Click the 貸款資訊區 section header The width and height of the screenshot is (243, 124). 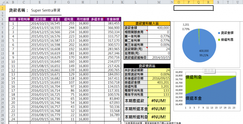point(147,66)
